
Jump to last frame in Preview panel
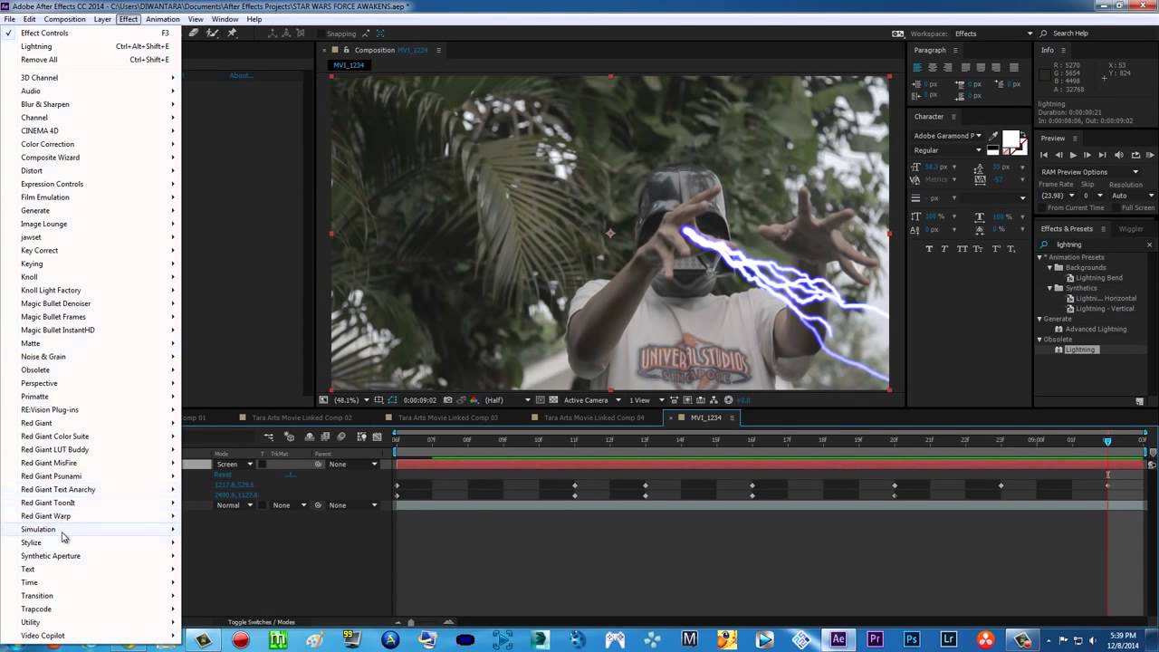(x=1103, y=155)
